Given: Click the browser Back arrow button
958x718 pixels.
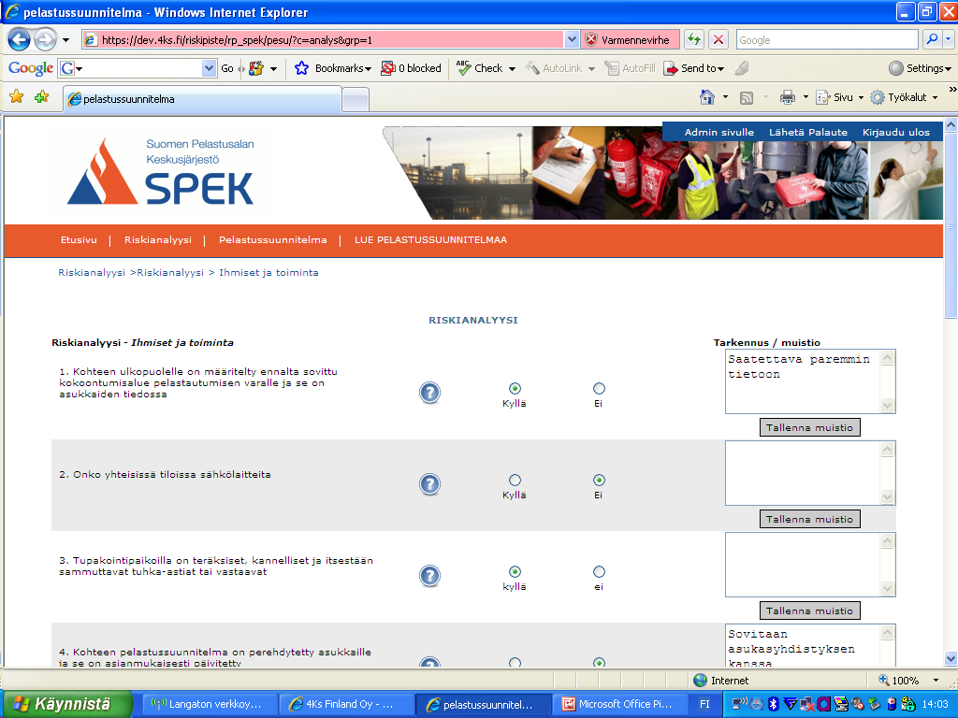Looking at the screenshot, I should tap(19, 40).
